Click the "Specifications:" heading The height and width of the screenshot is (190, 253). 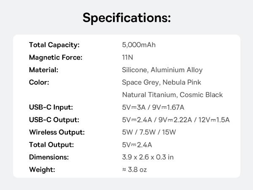(126, 18)
